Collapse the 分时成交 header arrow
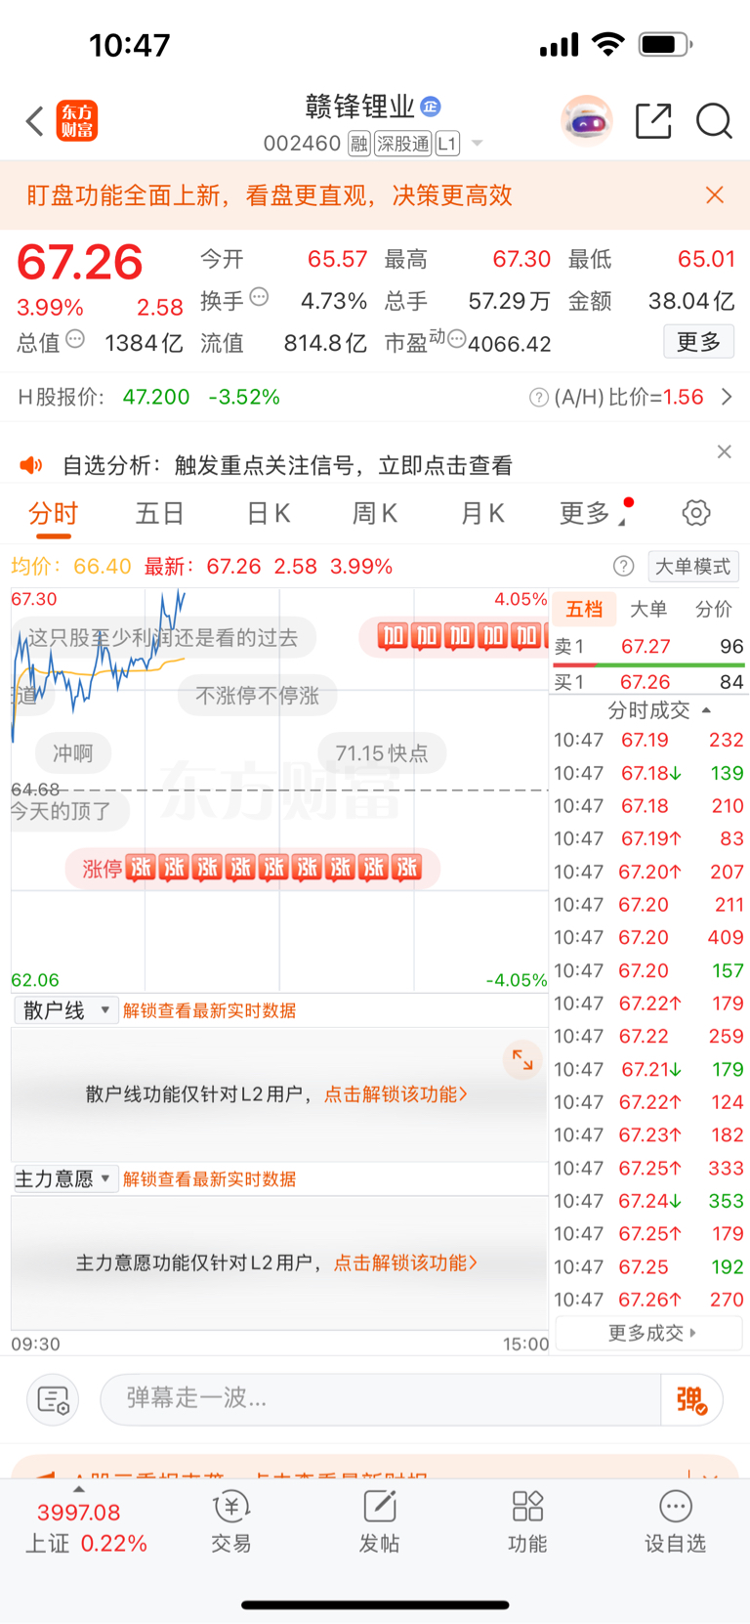 click(x=706, y=710)
